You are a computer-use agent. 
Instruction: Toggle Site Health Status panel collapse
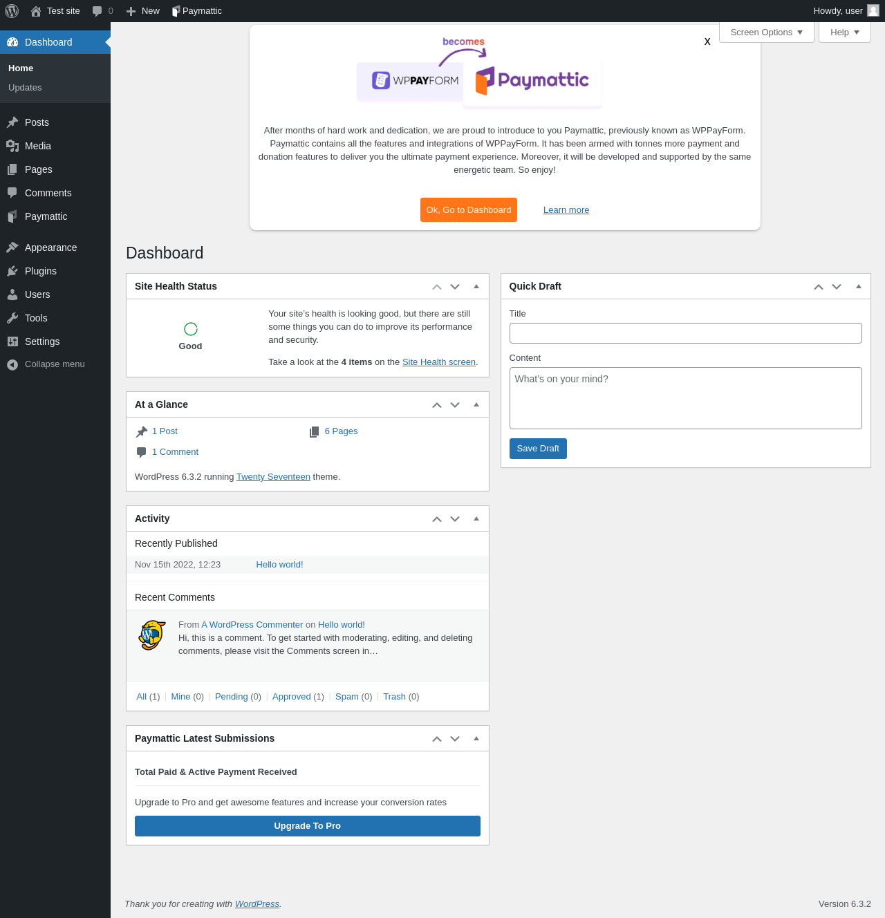pos(476,286)
